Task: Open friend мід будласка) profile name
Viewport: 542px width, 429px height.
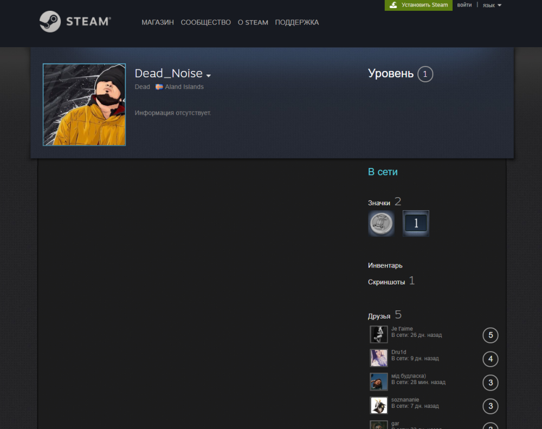Action: [409, 376]
